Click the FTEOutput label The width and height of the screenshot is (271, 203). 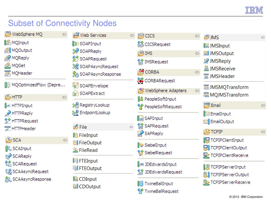[90, 168]
